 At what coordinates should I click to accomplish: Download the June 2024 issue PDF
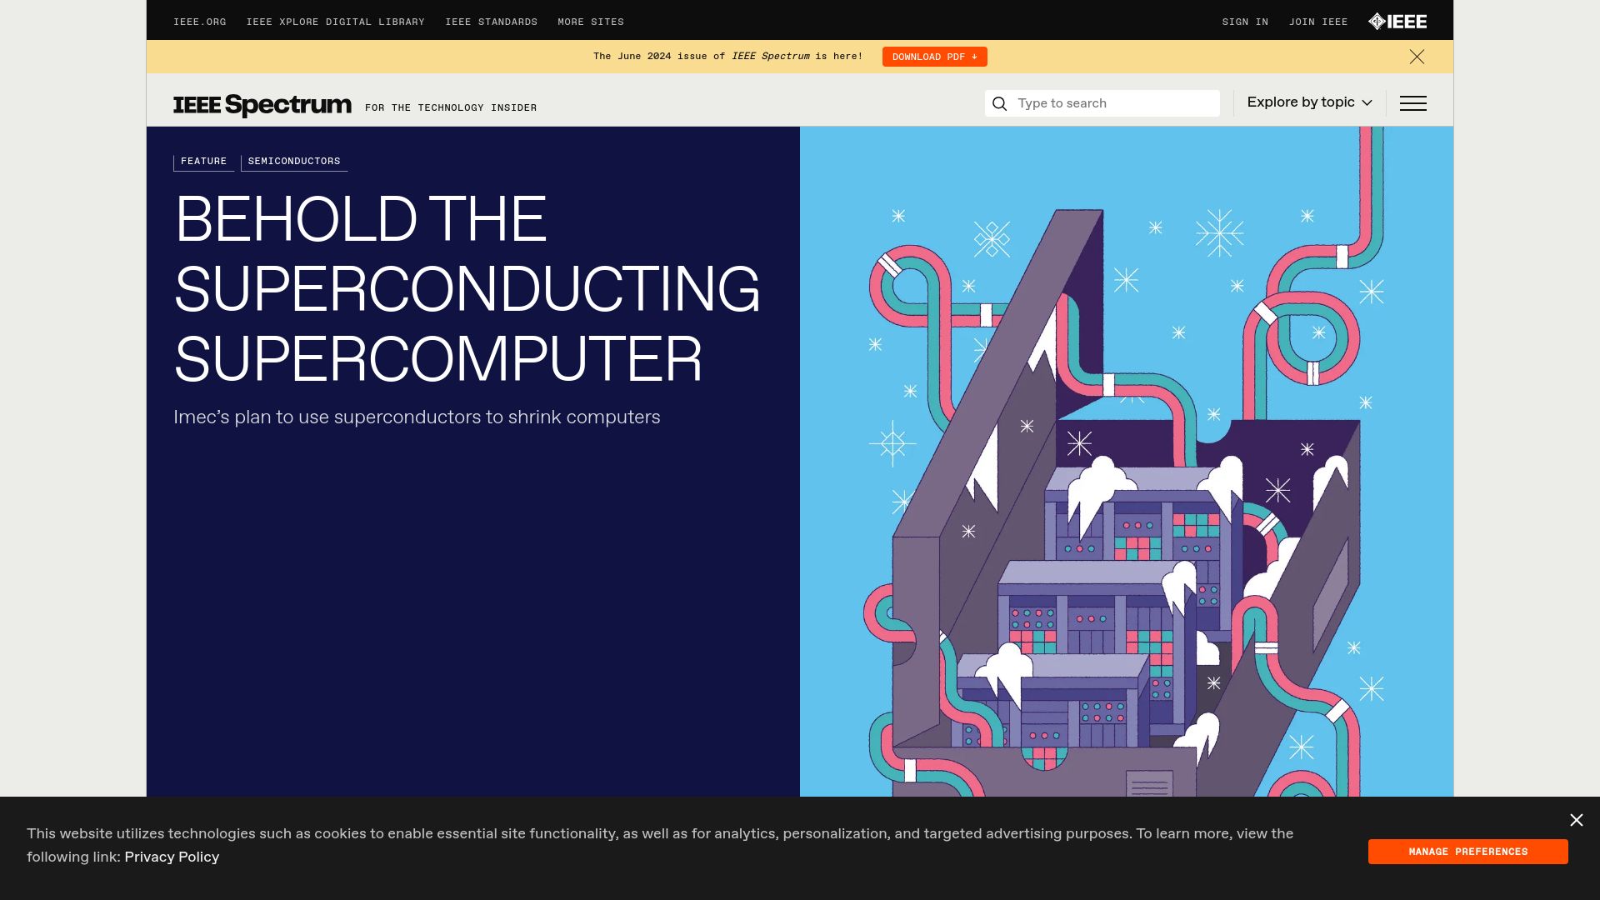(934, 57)
